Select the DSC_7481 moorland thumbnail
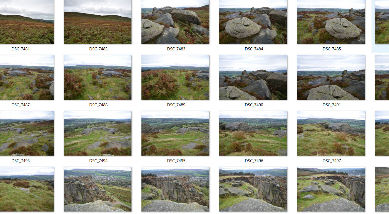 coord(27,22)
